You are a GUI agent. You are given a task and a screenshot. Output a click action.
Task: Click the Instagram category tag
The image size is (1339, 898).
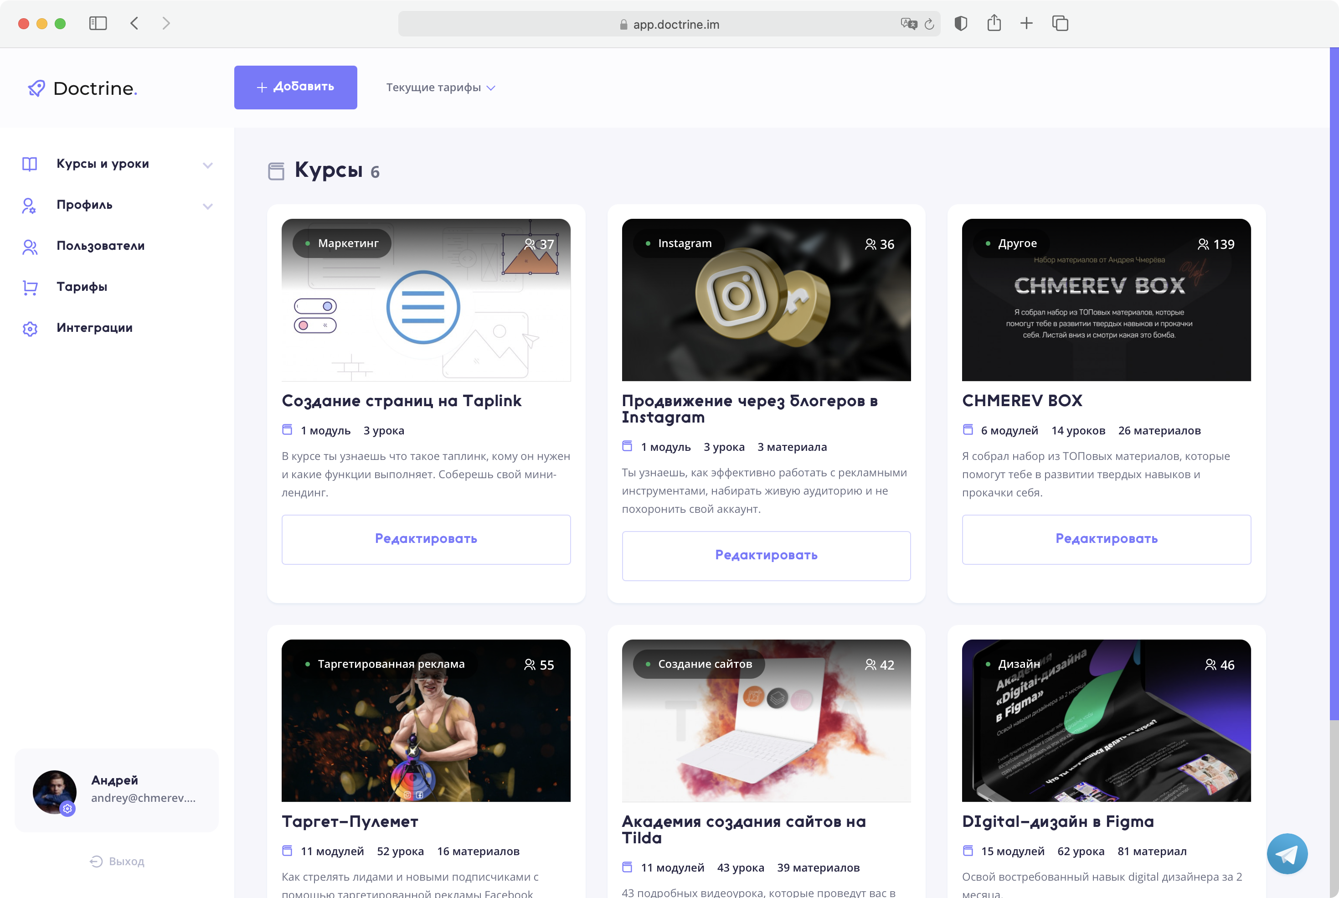pos(679,243)
